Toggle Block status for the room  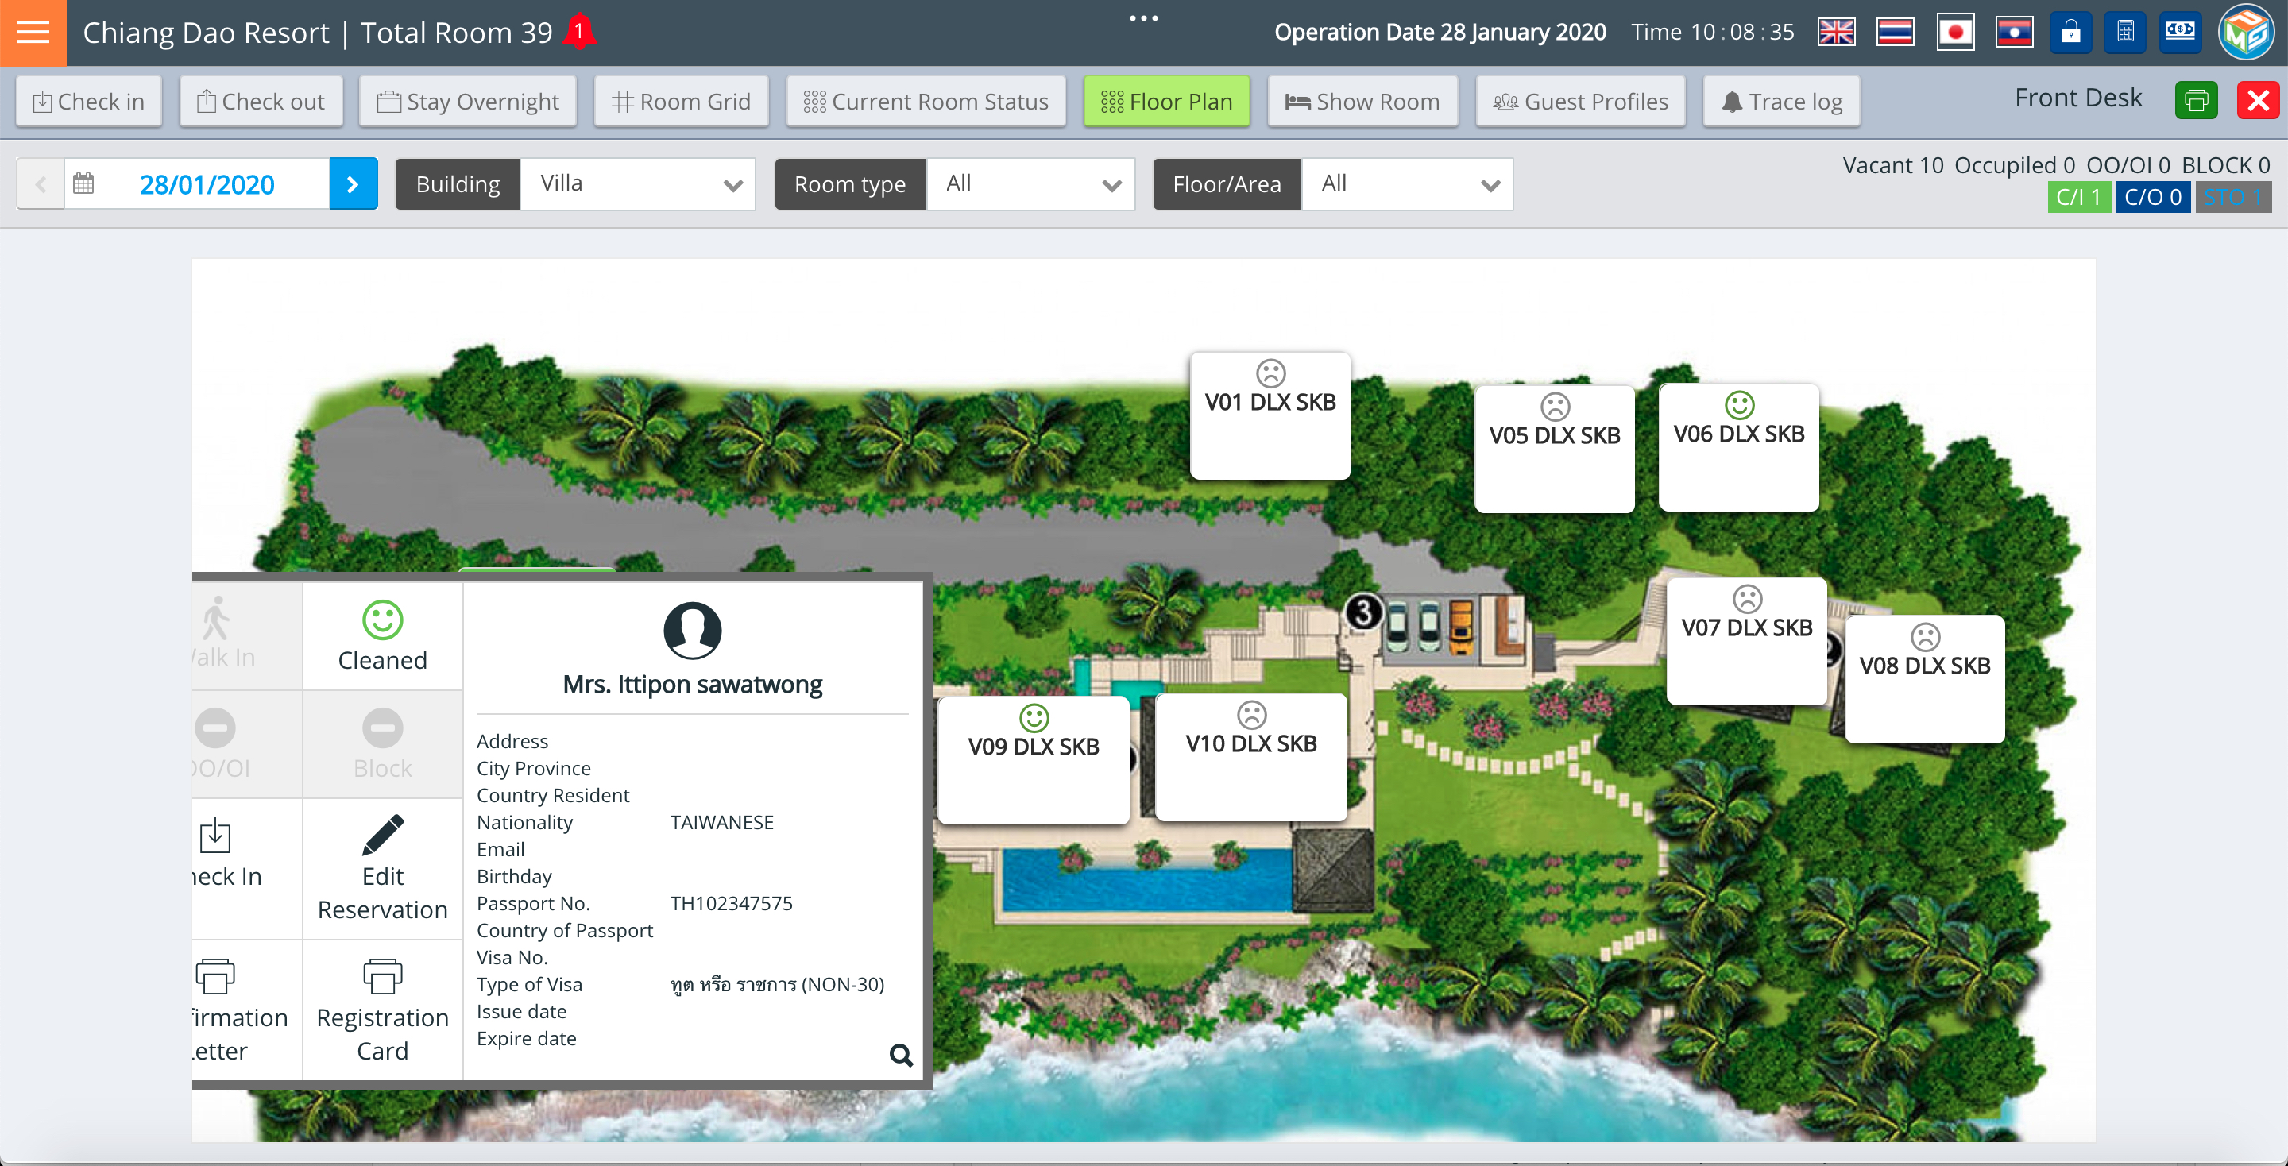click(x=382, y=744)
